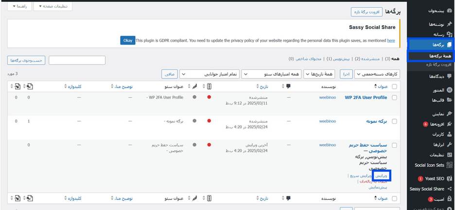The width and height of the screenshot is (455, 210).
Task: Click ویرایش سریع quick edit link
Action: coord(361,176)
